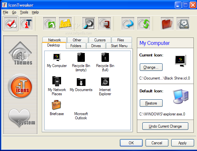Viewport: 197px width, 151px height.
Task: Click the IconTweaker title bar app icon
Action: click(x=4, y=5)
